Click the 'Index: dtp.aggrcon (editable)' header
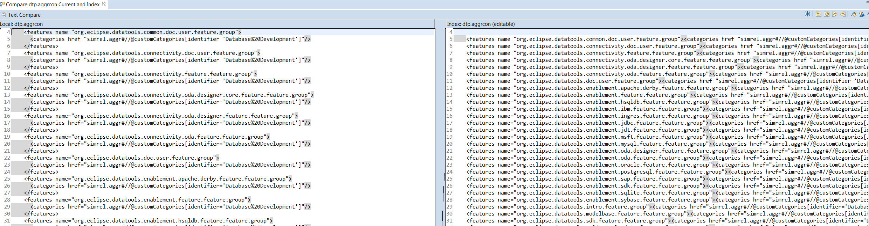Image resolution: width=869 pixels, height=226 pixels. pyautogui.click(x=481, y=24)
